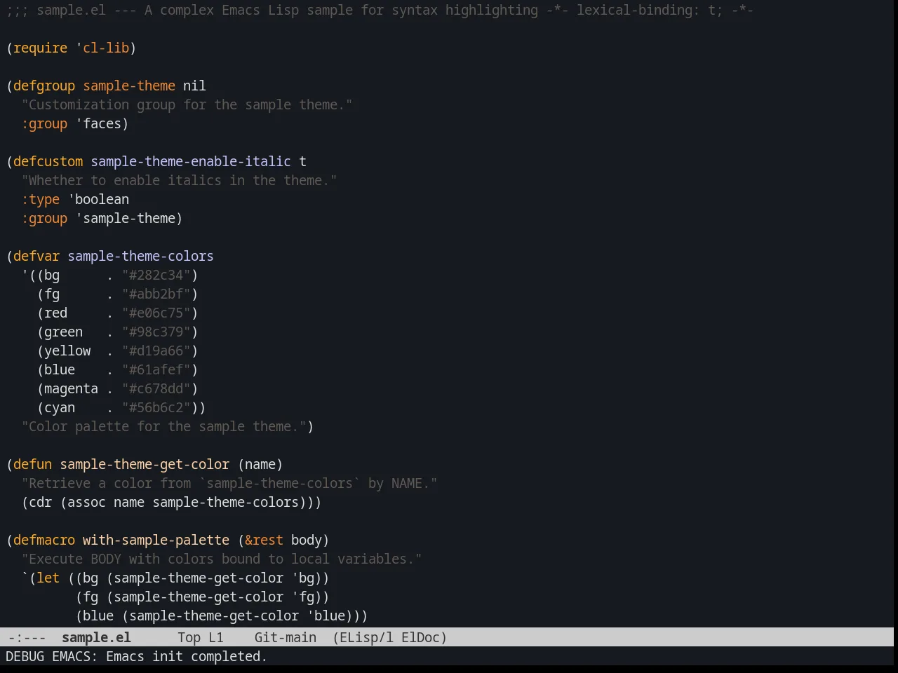Click ElDoc minor mode in mode line
This screenshot has width=898, height=673.
(421, 637)
